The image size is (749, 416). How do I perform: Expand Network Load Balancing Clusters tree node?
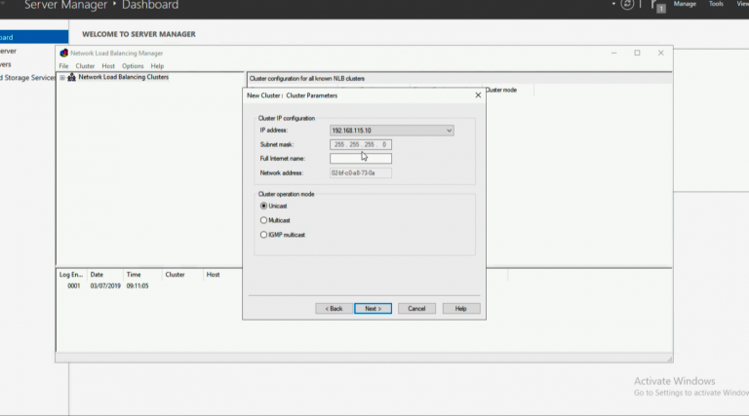click(x=62, y=77)
